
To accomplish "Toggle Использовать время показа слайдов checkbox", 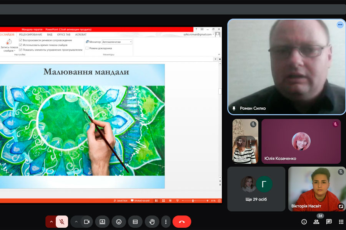I will (20, 45).
